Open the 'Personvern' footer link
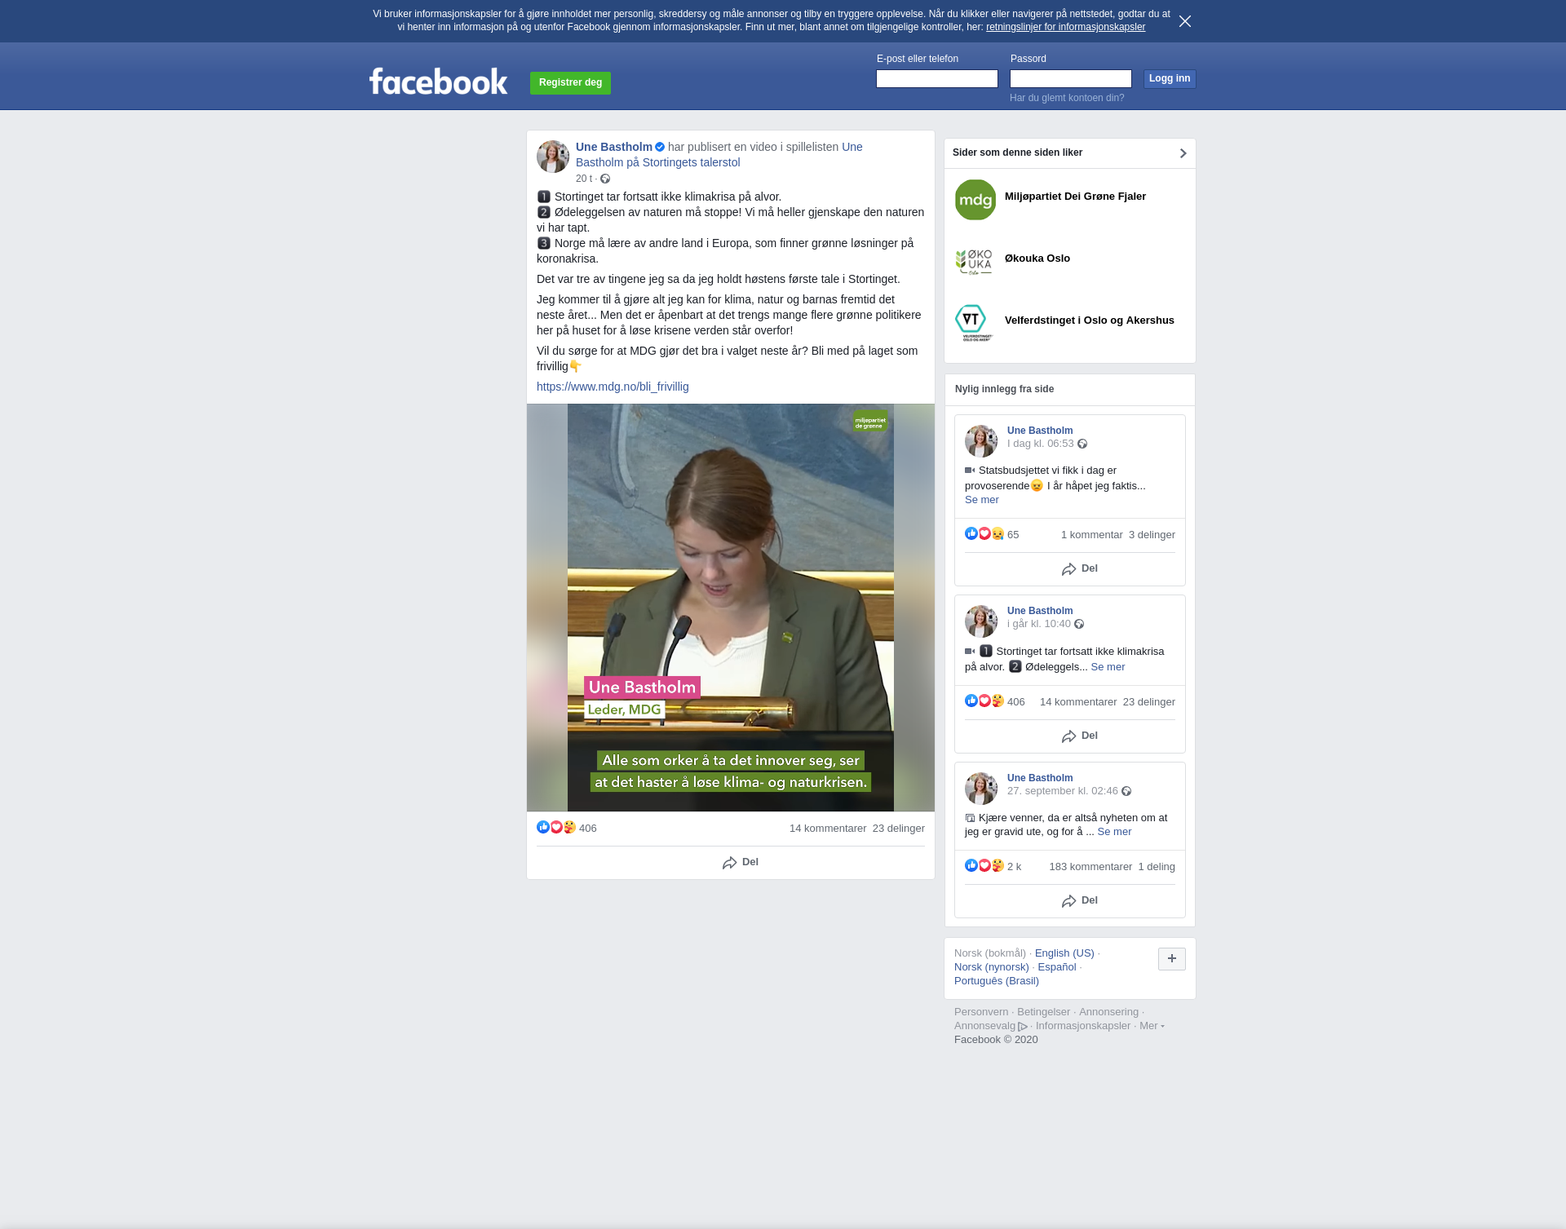 pos(981,1012)
